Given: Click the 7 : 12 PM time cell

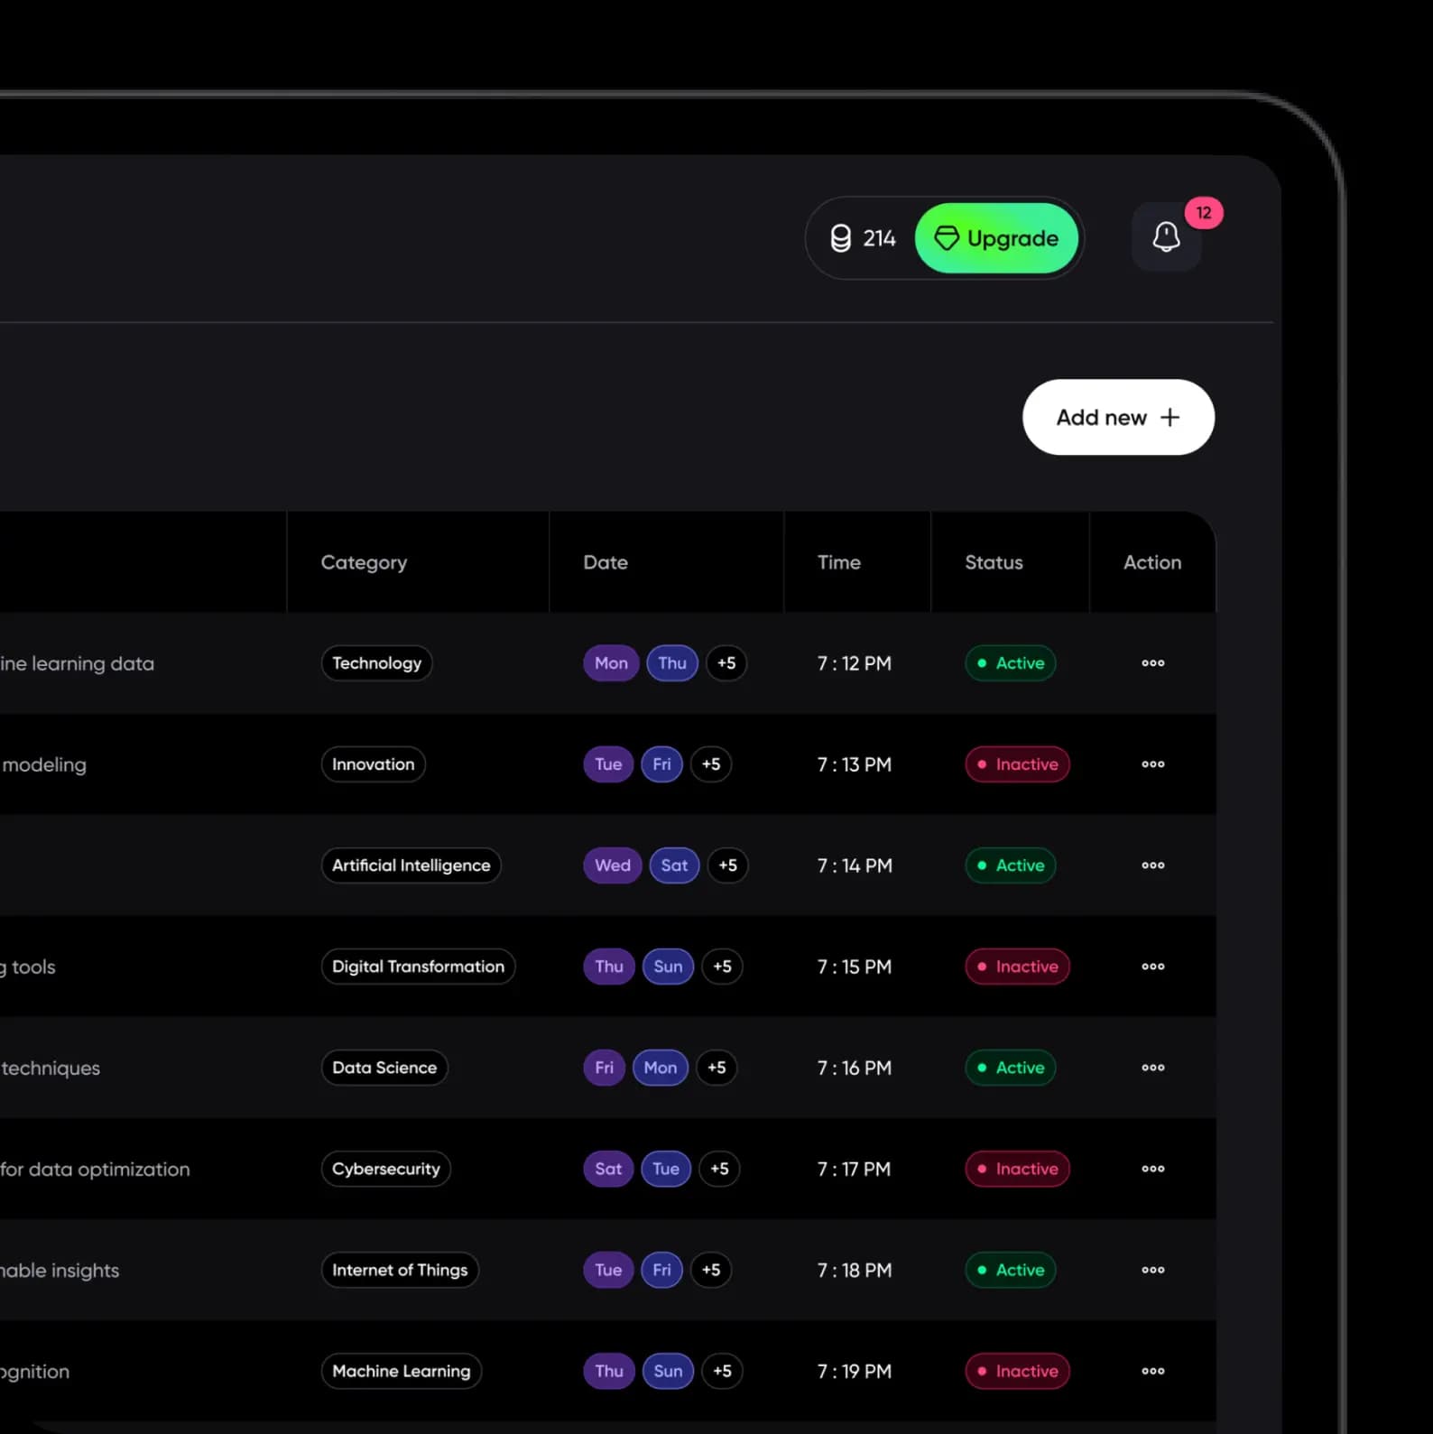Looking at the screenshot, I should 854,663.
